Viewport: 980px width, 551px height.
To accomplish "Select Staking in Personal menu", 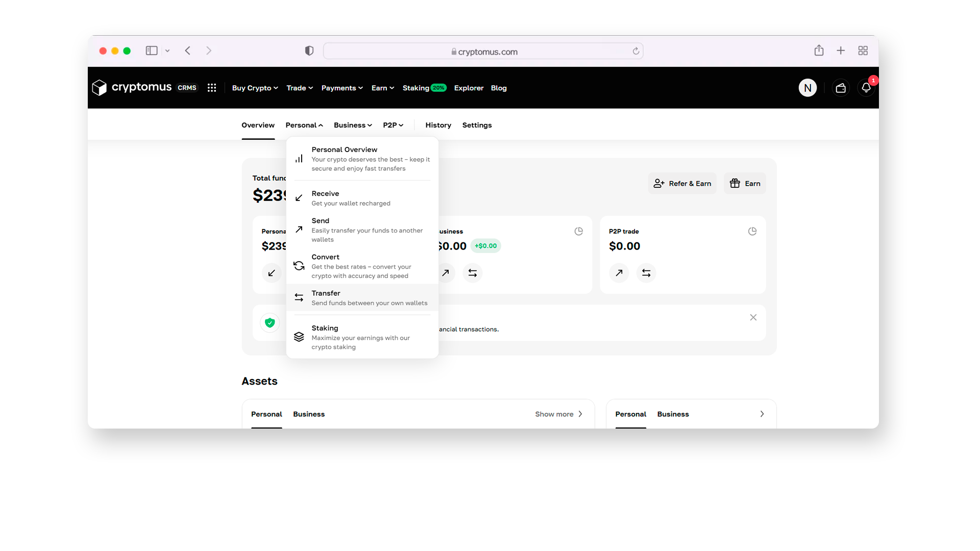I will 362,337.
